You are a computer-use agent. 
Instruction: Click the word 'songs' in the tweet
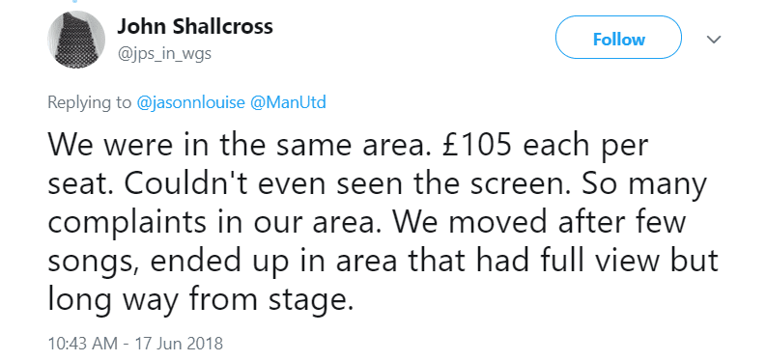click(x=93, y=263)
